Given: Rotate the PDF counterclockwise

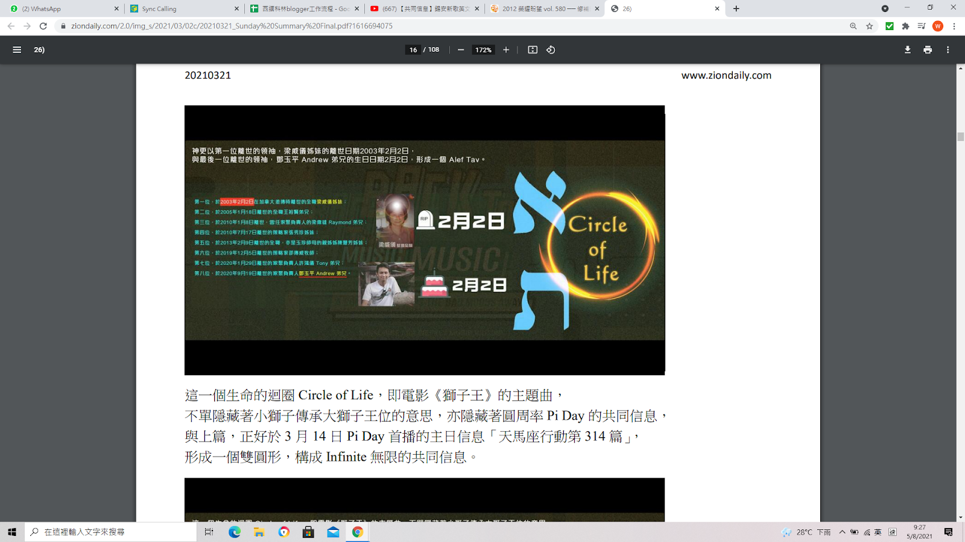Looking at the screenshot, I should [551, 50].
